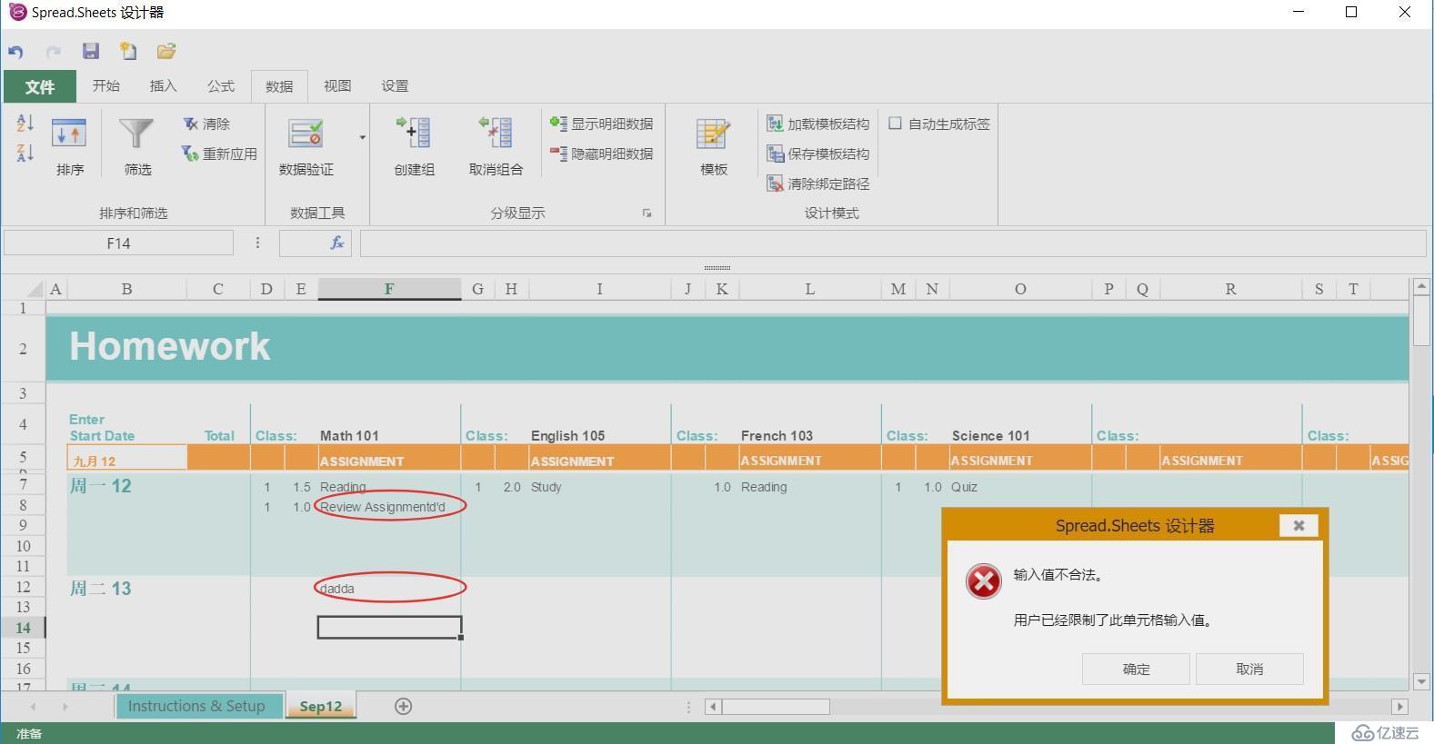Sort ascending A to Z icon

(25, 123)
